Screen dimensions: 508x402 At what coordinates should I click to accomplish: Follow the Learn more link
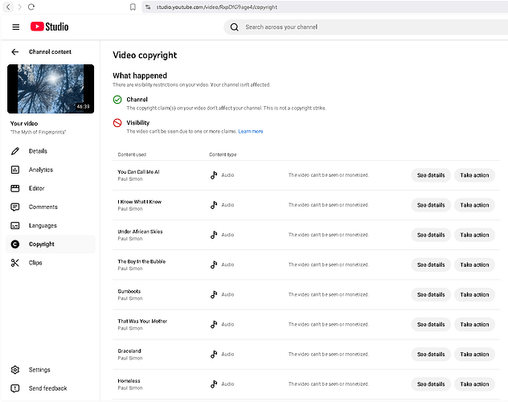(250, 131)
